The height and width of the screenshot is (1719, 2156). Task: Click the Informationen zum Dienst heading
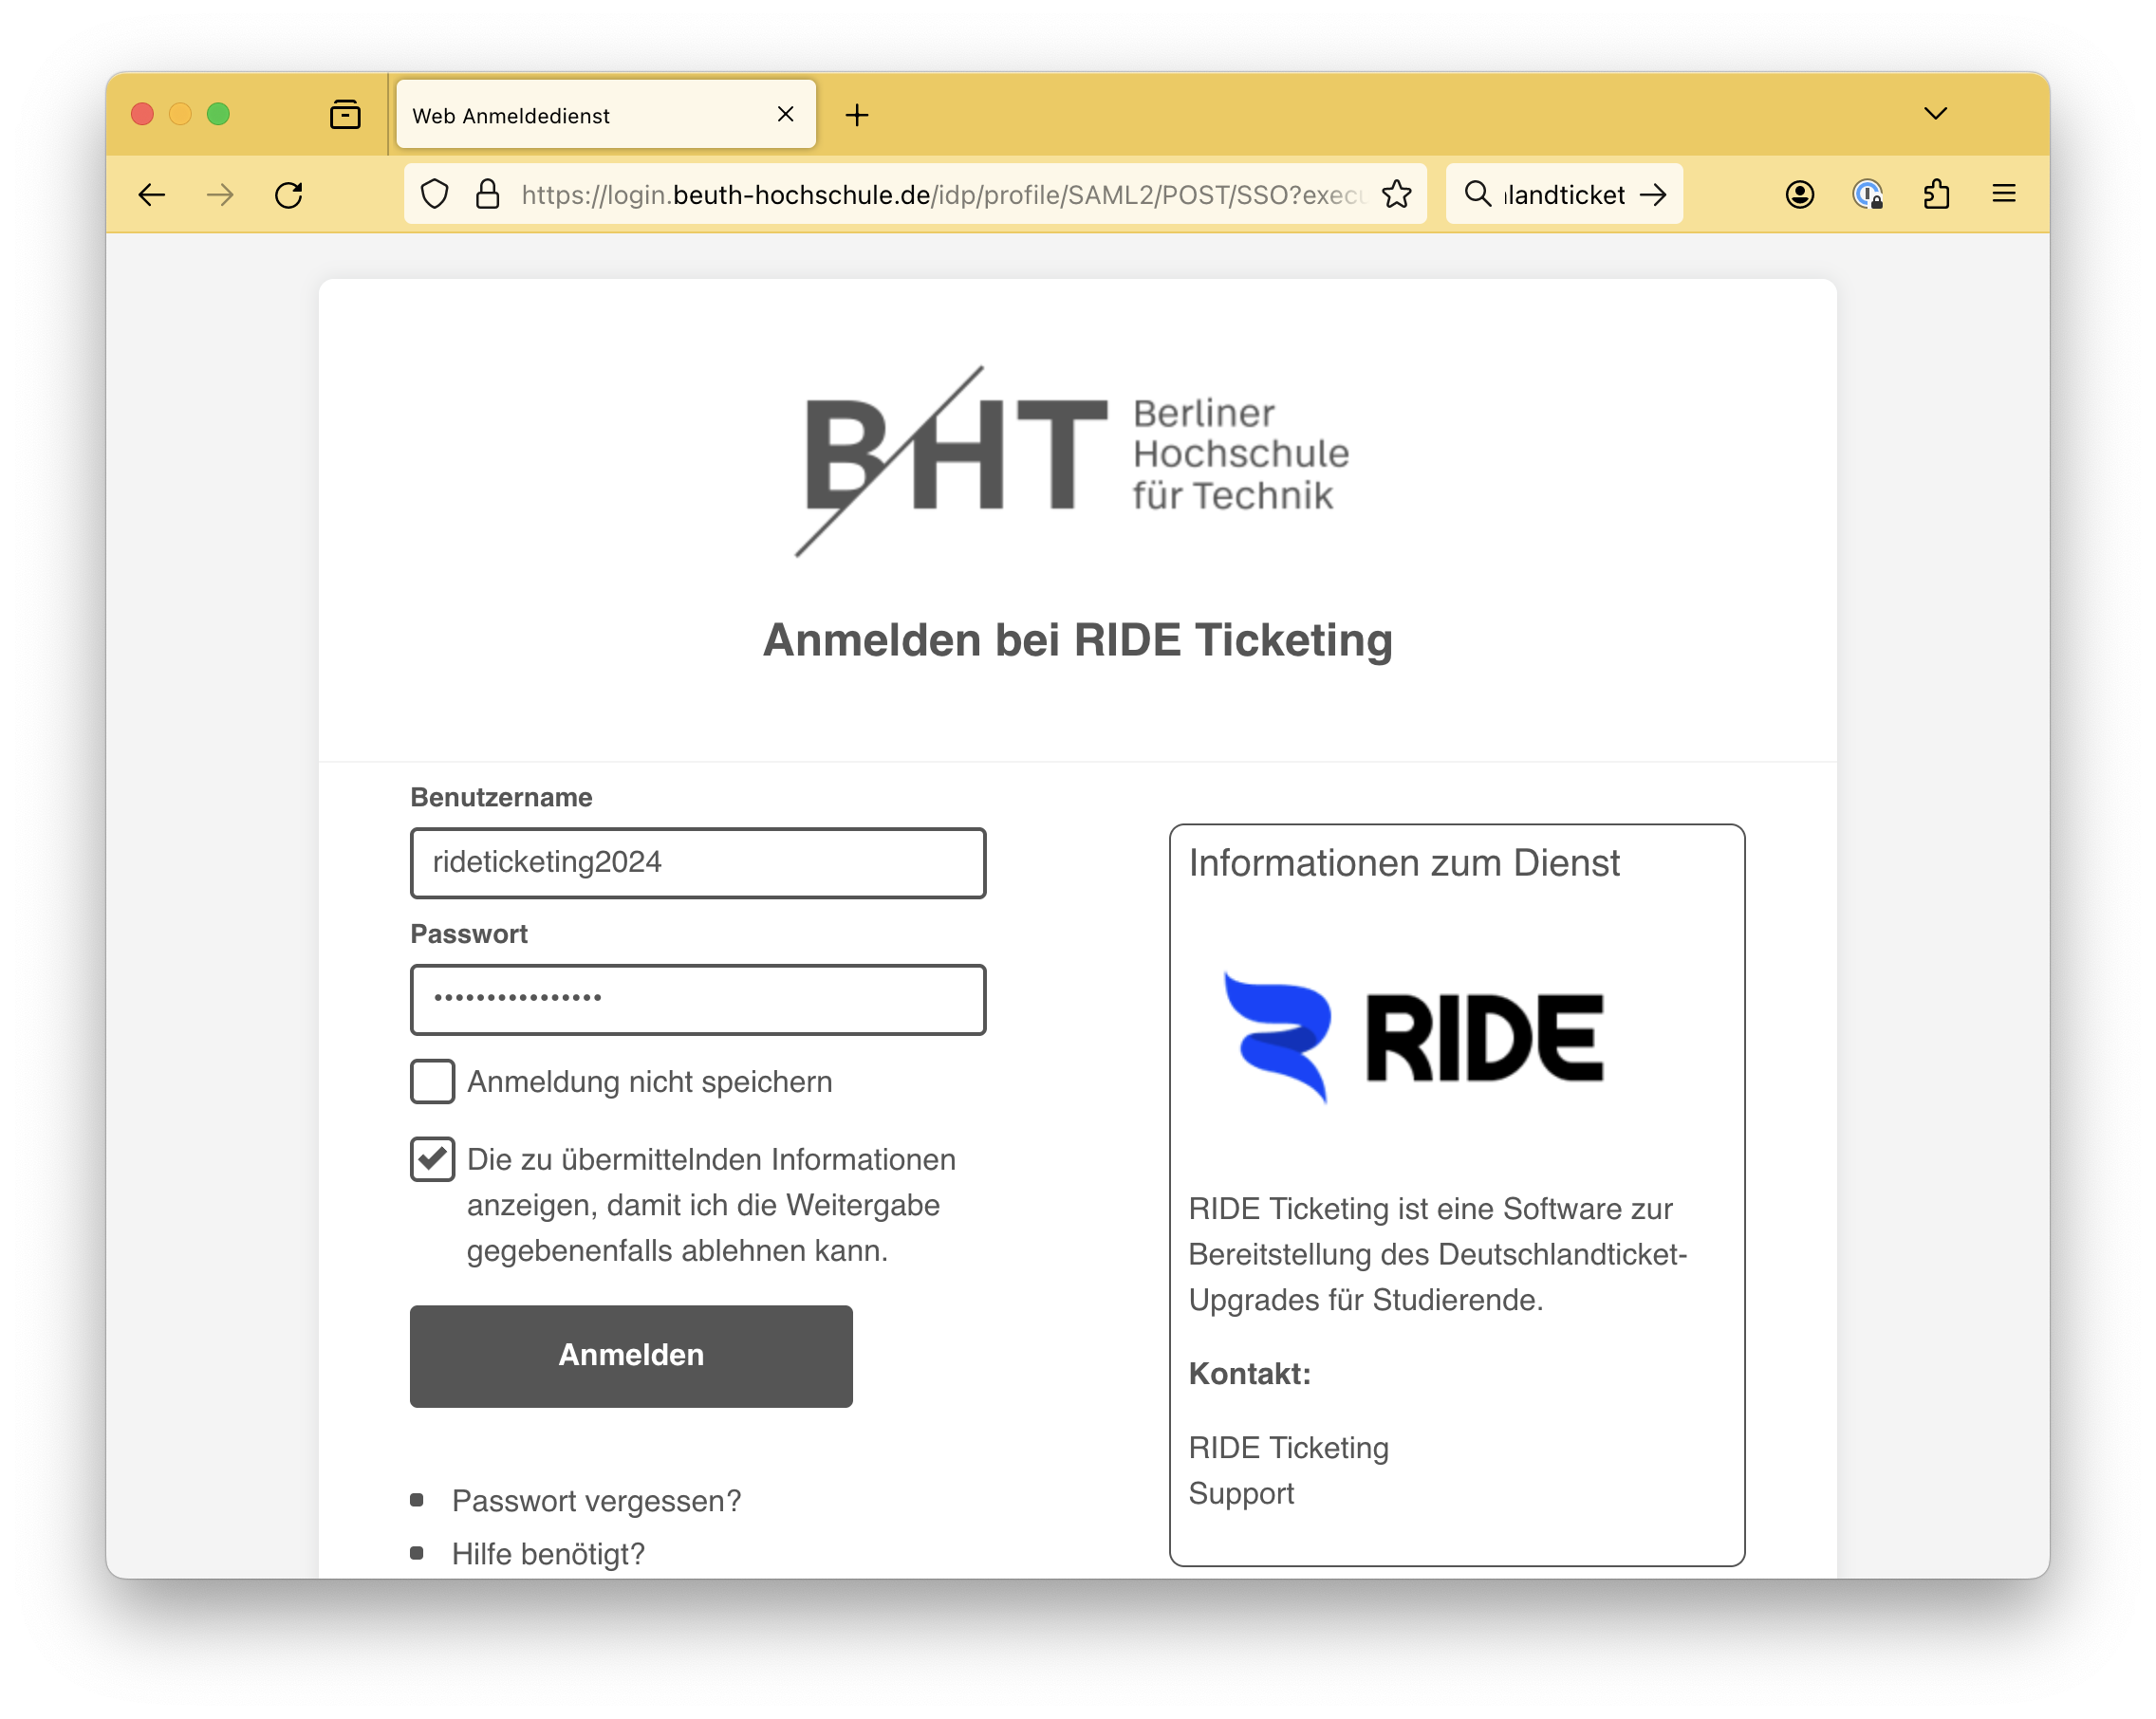pos(1404,863)
